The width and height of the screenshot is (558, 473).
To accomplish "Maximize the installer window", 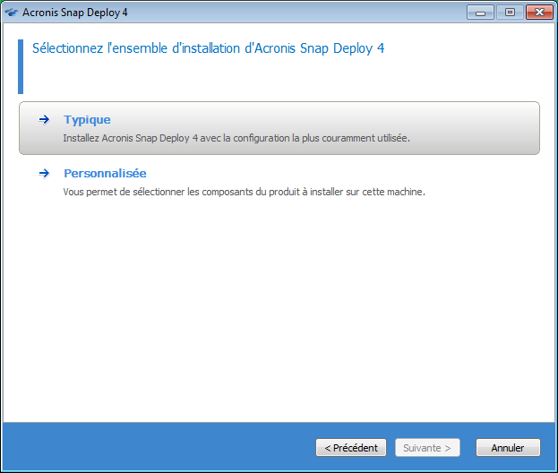I will [x=510, y=12].
